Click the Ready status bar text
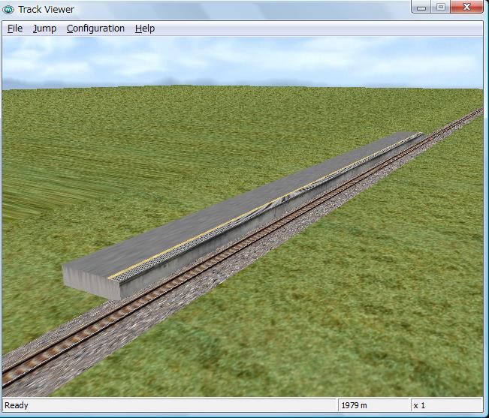The image size is (489, 418). 17,405
